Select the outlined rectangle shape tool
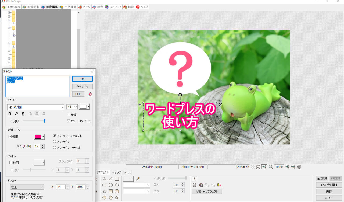Image resolution: width=344 pixels, height=202 pixels. pyautogui.click(x=117, y=179)
